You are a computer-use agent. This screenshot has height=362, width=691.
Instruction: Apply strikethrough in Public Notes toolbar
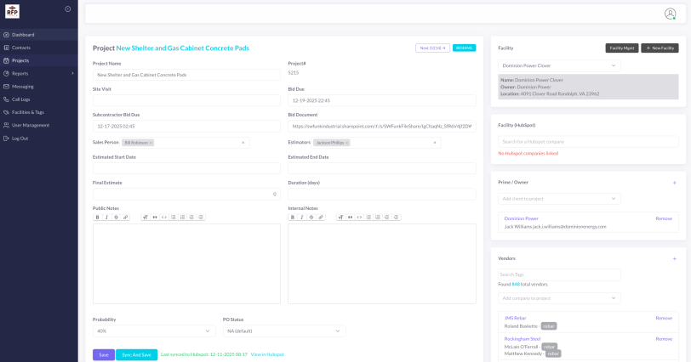116,218
